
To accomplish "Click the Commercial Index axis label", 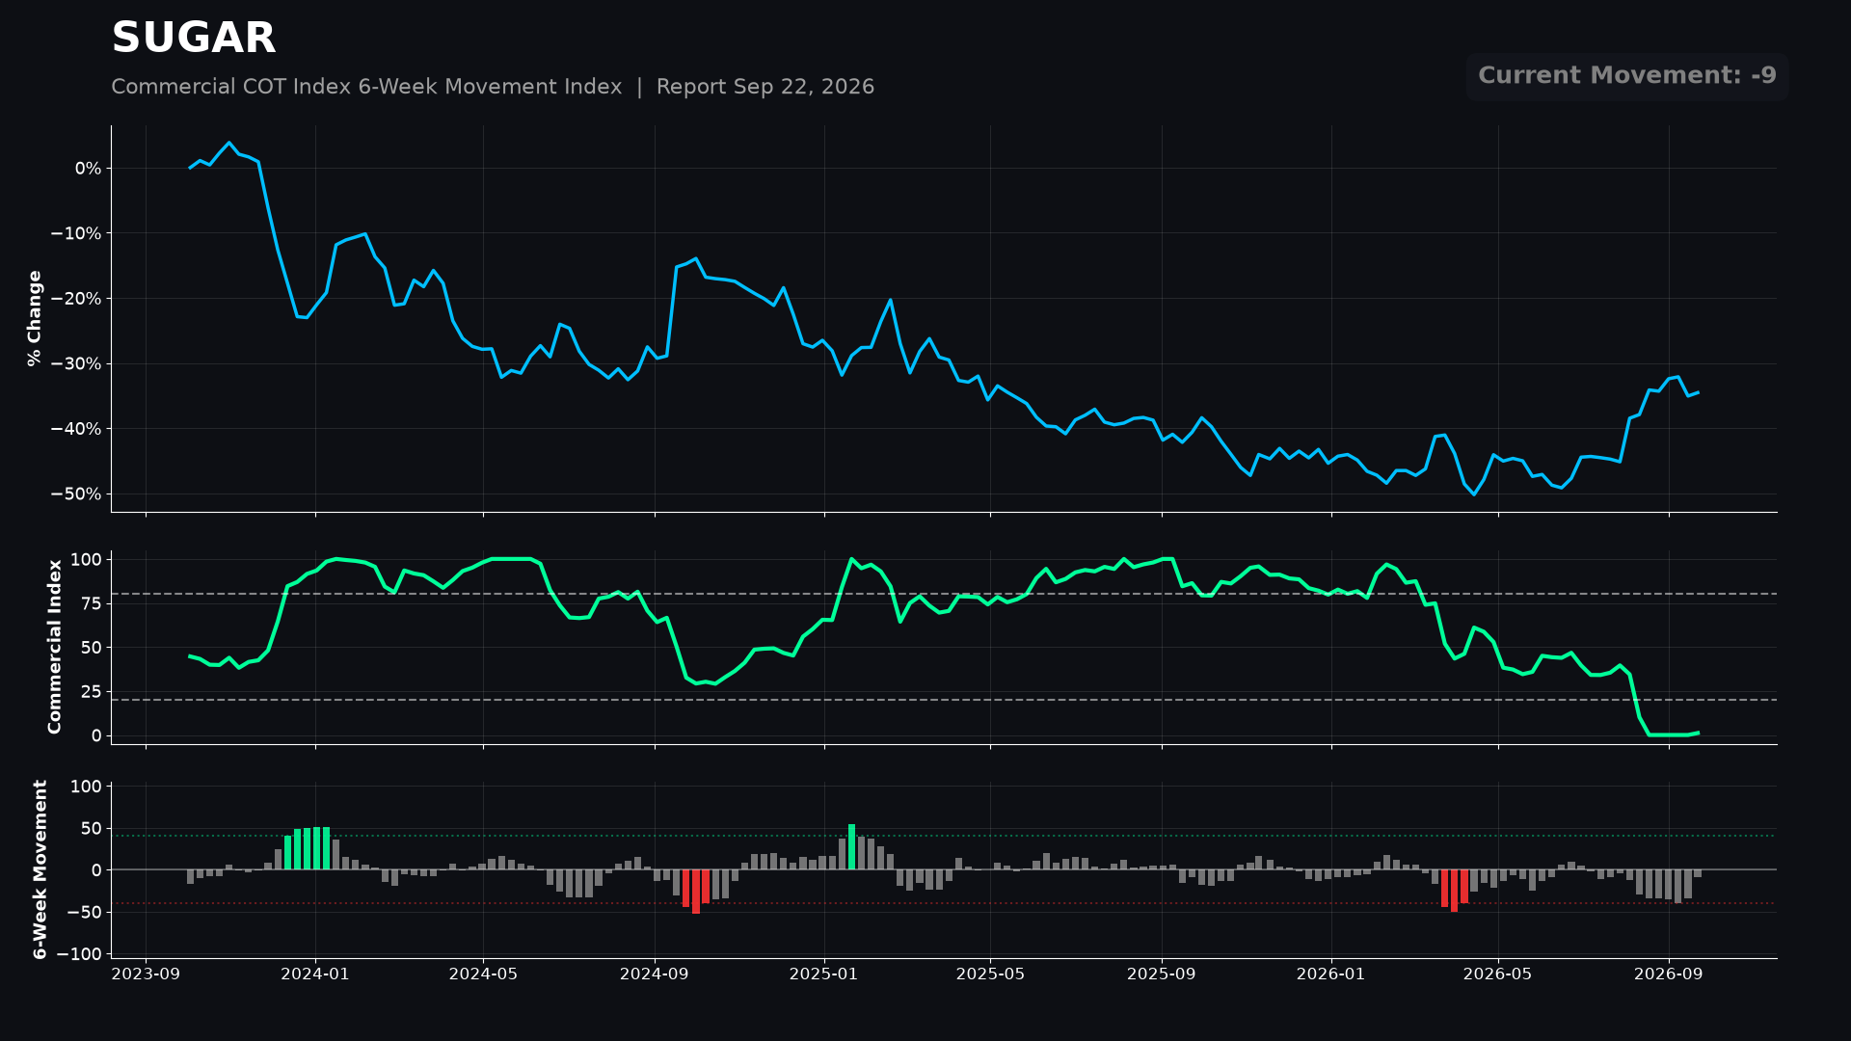I will (55, 647).
